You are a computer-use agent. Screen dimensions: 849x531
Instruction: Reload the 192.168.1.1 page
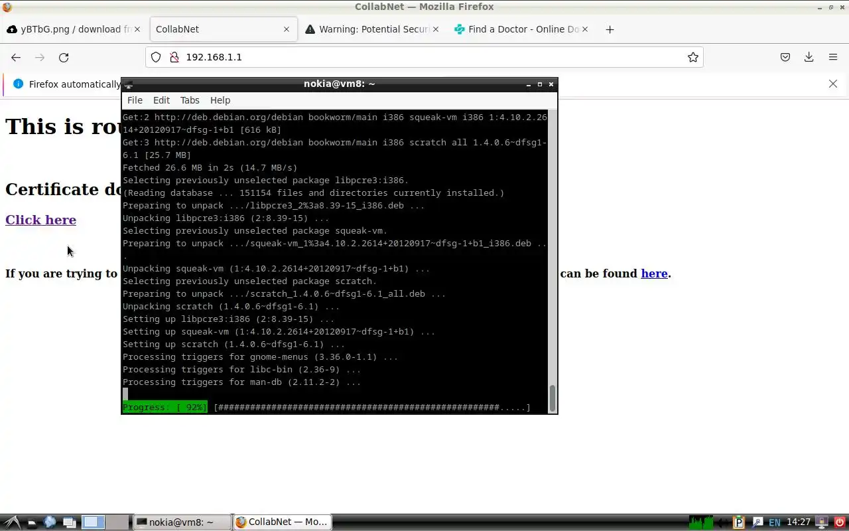pos(64,57)
